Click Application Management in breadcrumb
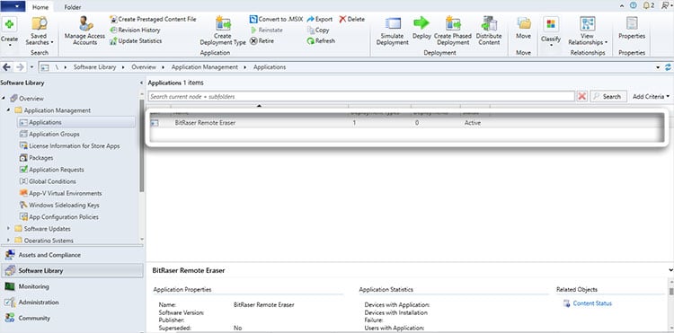 click(x=205, y=67)
